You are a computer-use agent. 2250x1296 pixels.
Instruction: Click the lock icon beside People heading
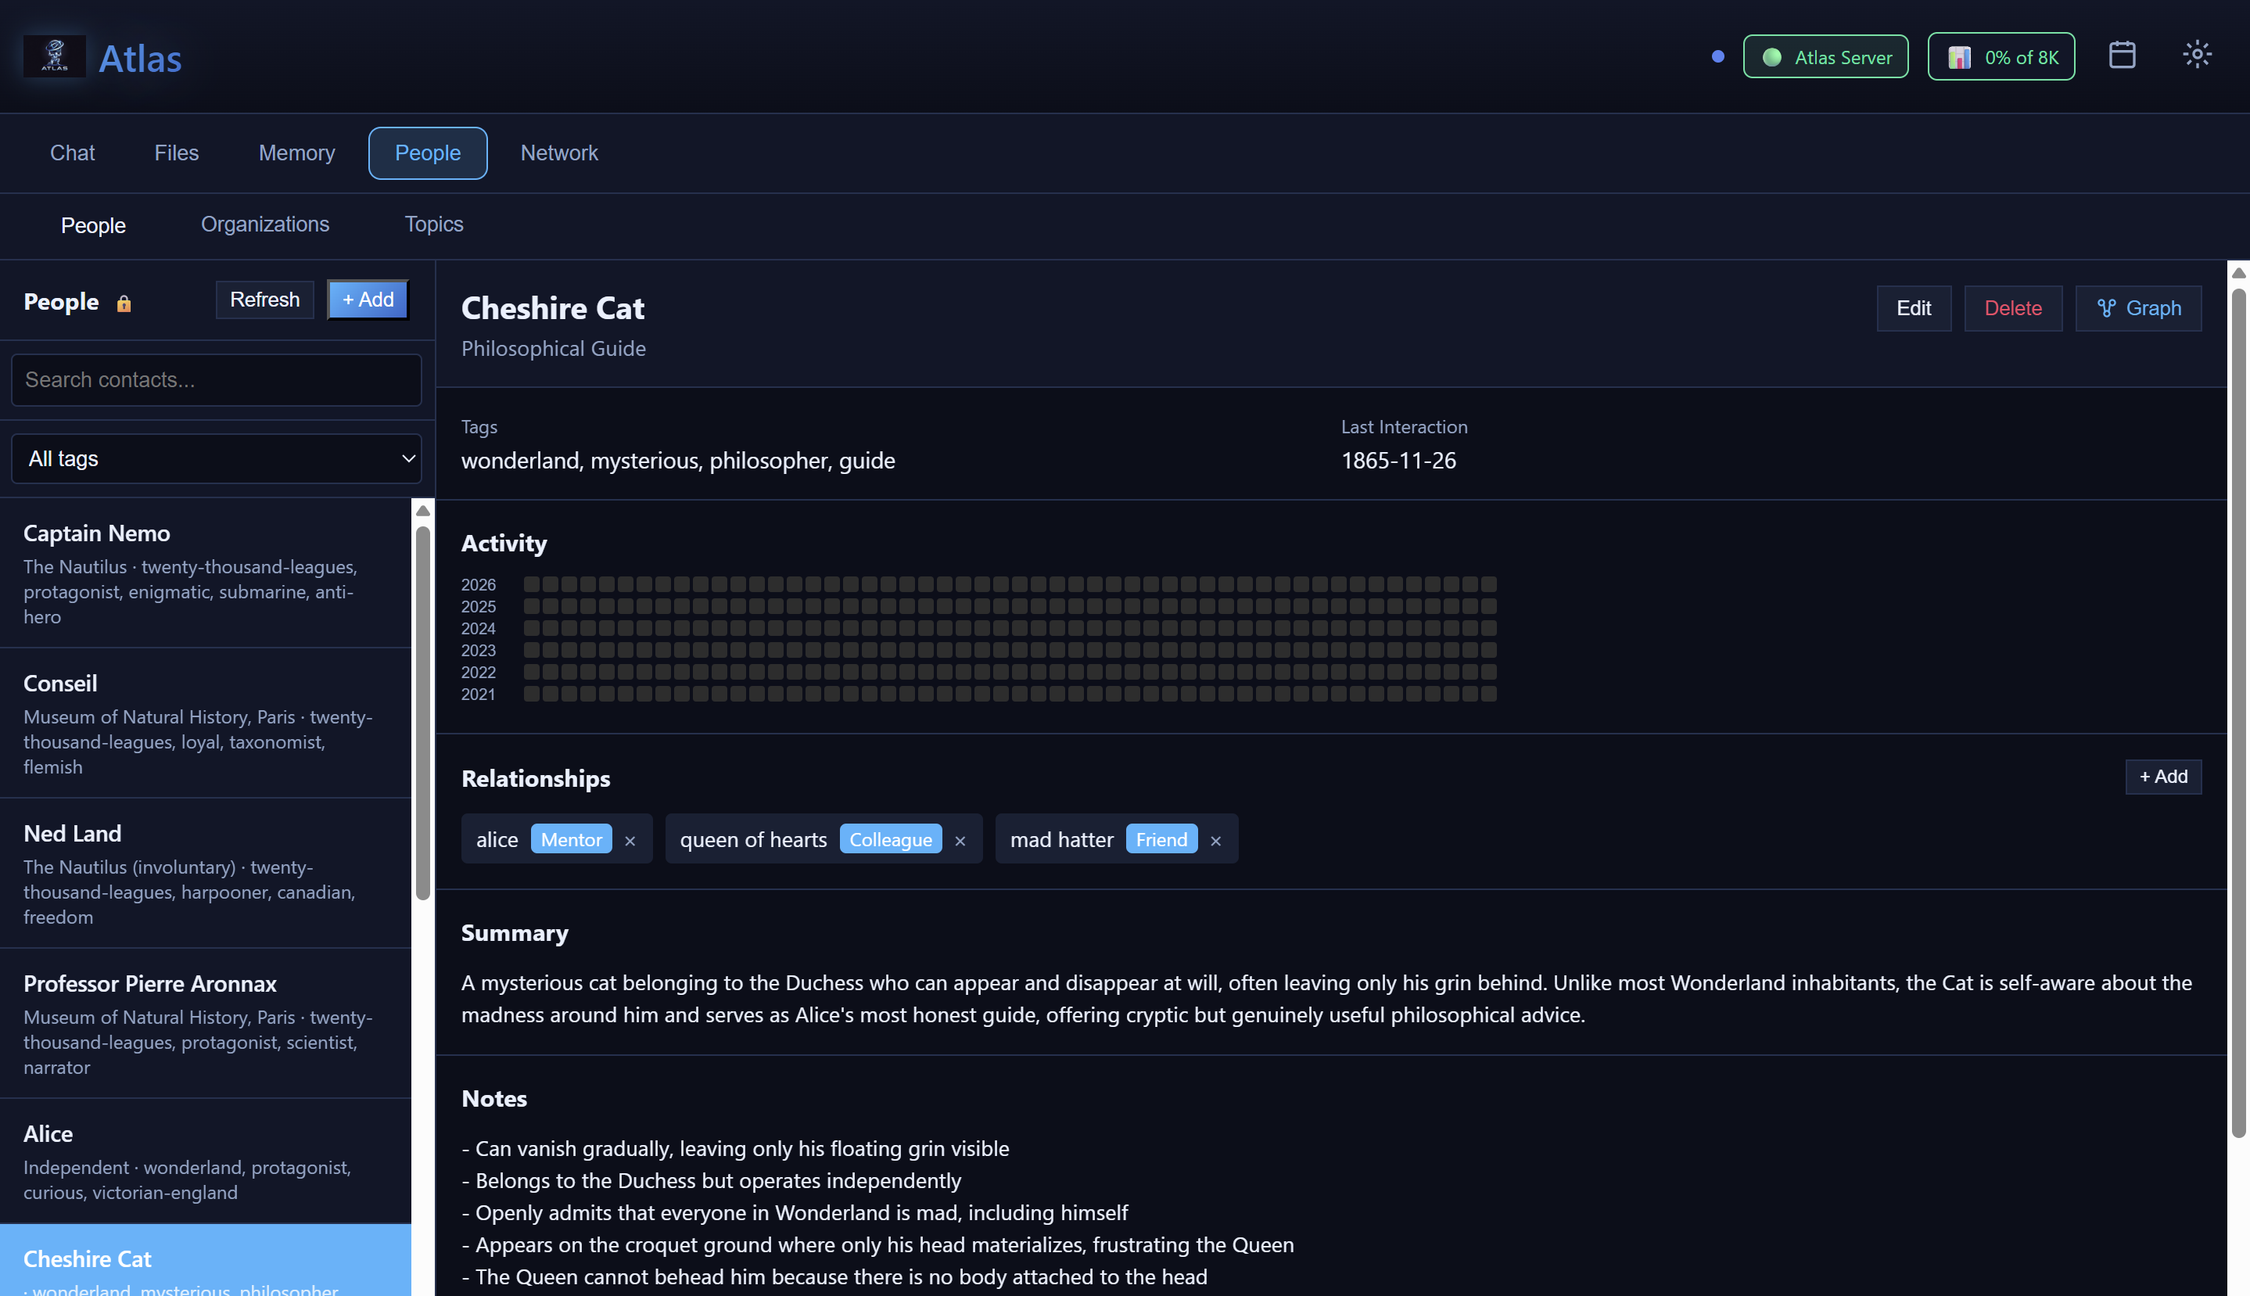tap(124, 304)
